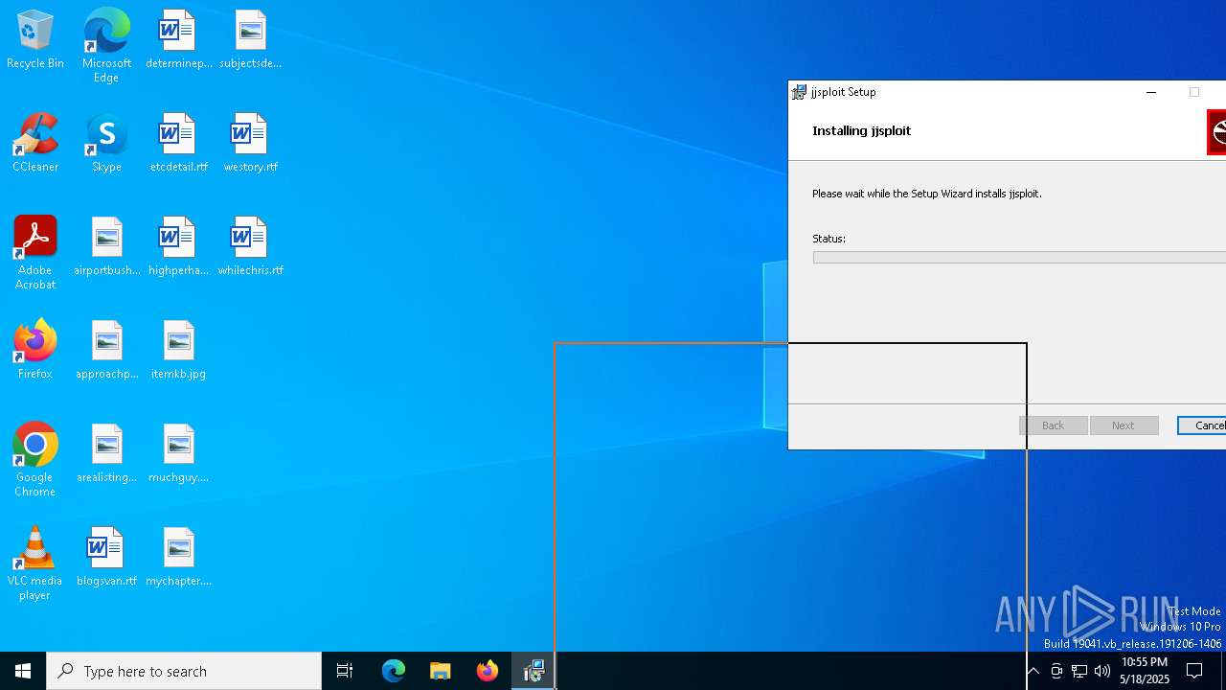Select the subjectsde... image file icon
Viewport: 1226px width, 690px height.
[x=250, y=40]
